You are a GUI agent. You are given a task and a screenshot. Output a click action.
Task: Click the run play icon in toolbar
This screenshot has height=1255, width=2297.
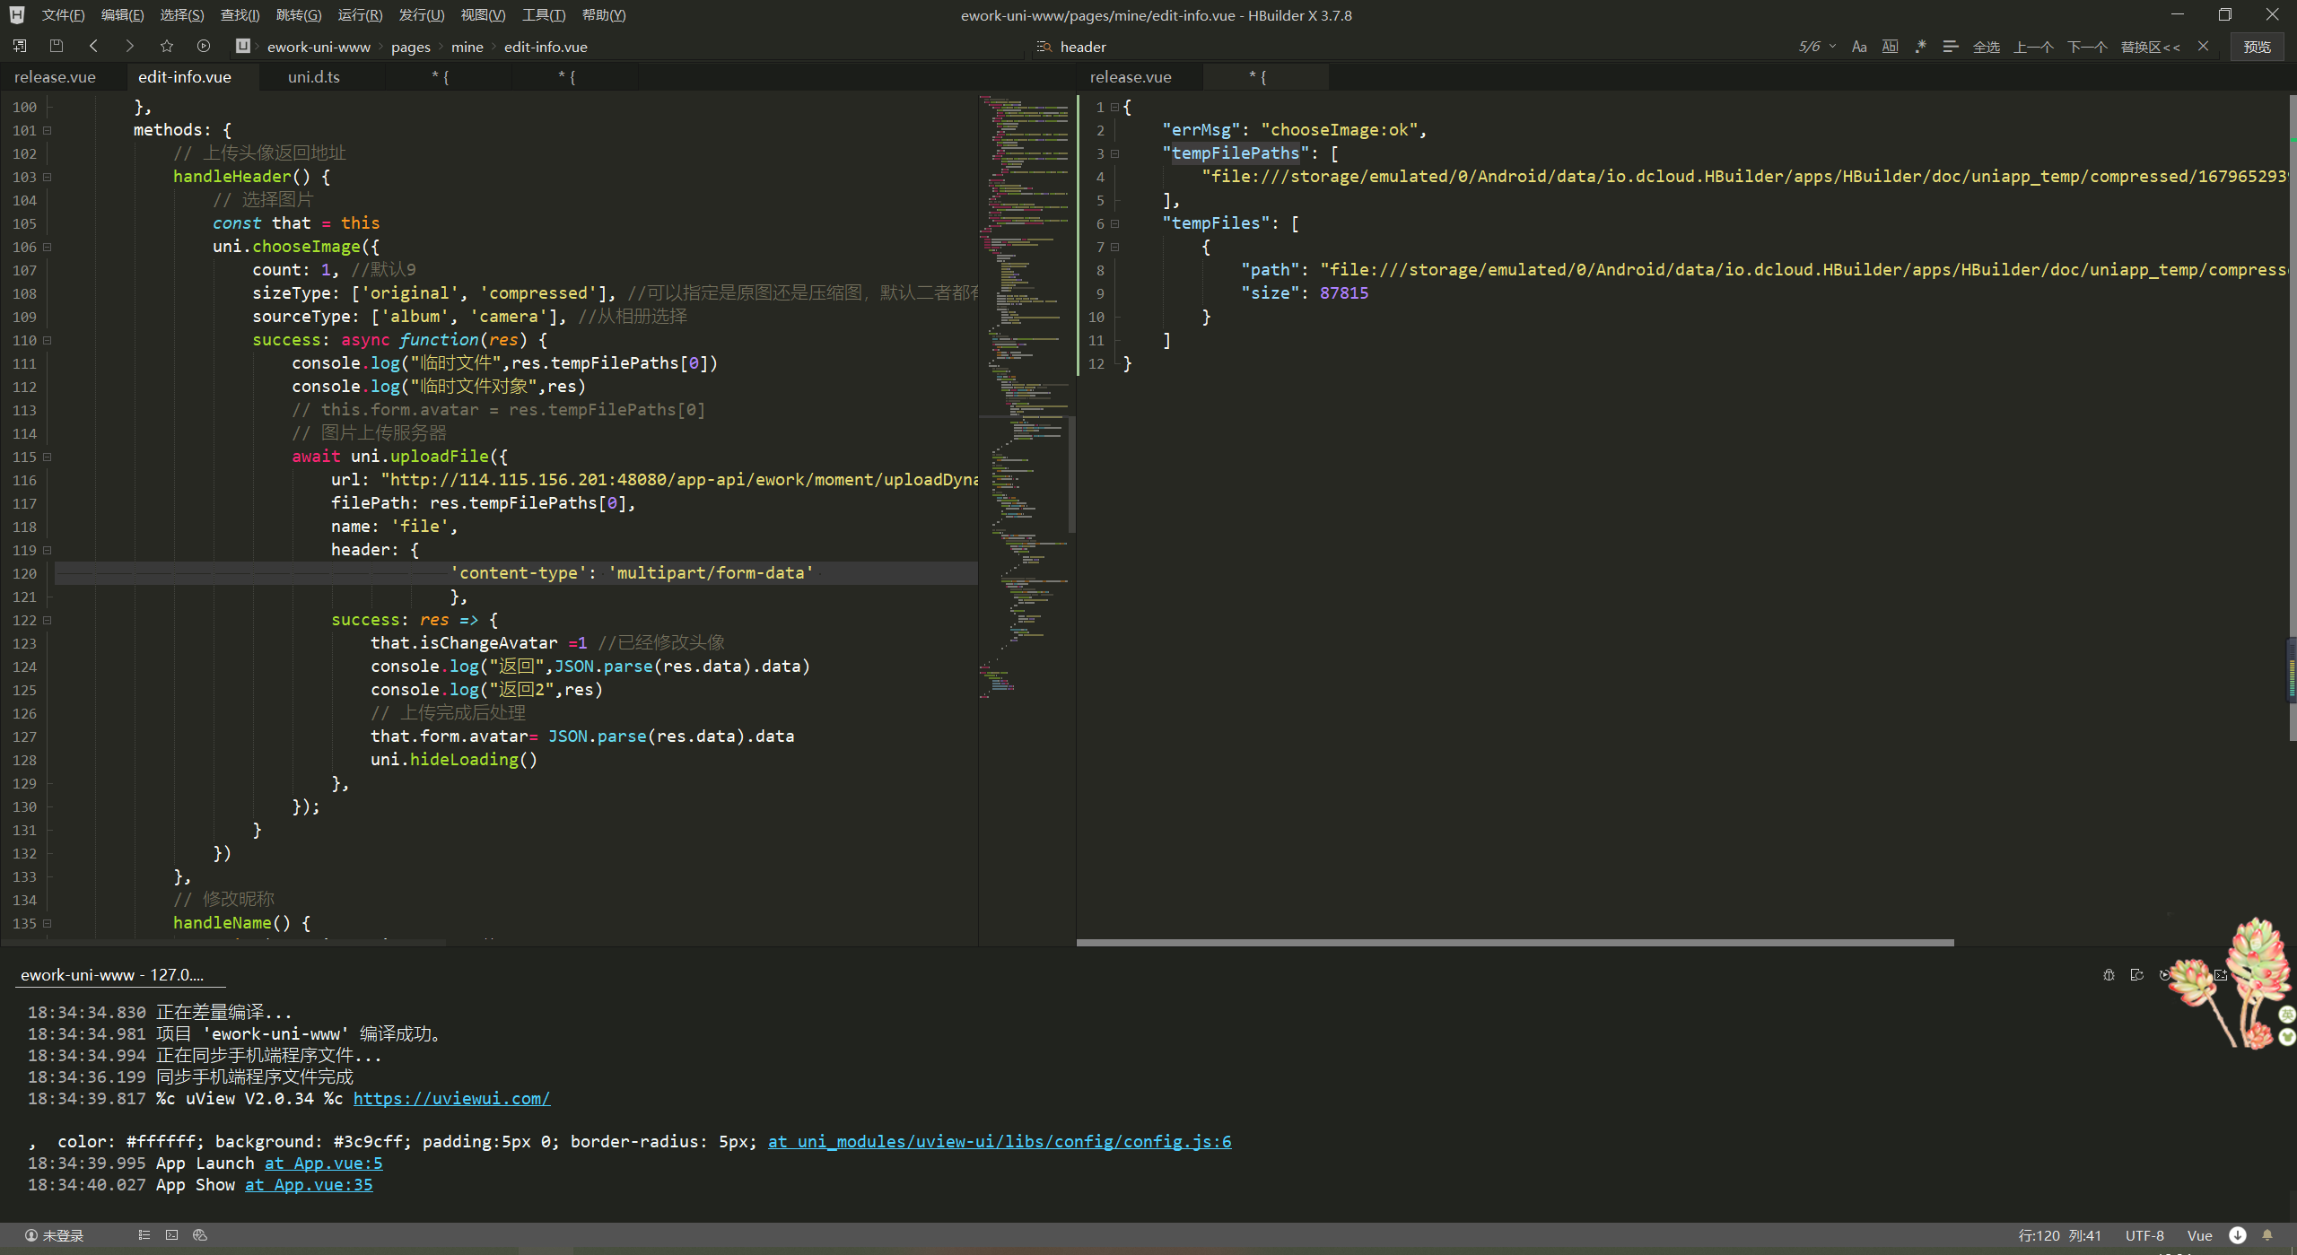pos(204,46)
